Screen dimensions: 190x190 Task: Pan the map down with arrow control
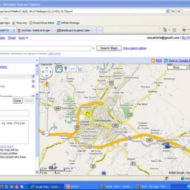[47, 76]
